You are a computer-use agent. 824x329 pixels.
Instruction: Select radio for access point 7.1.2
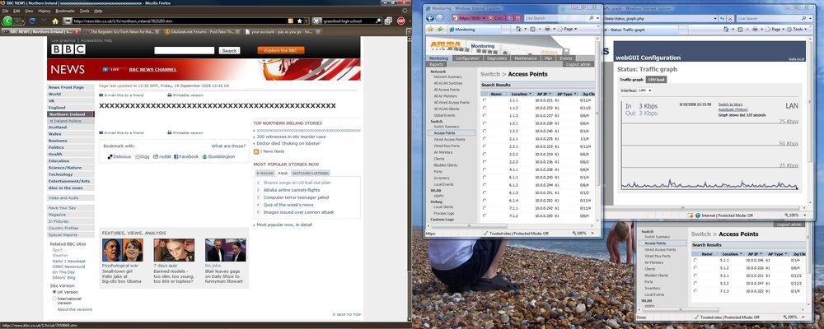(x=484, y=215)
